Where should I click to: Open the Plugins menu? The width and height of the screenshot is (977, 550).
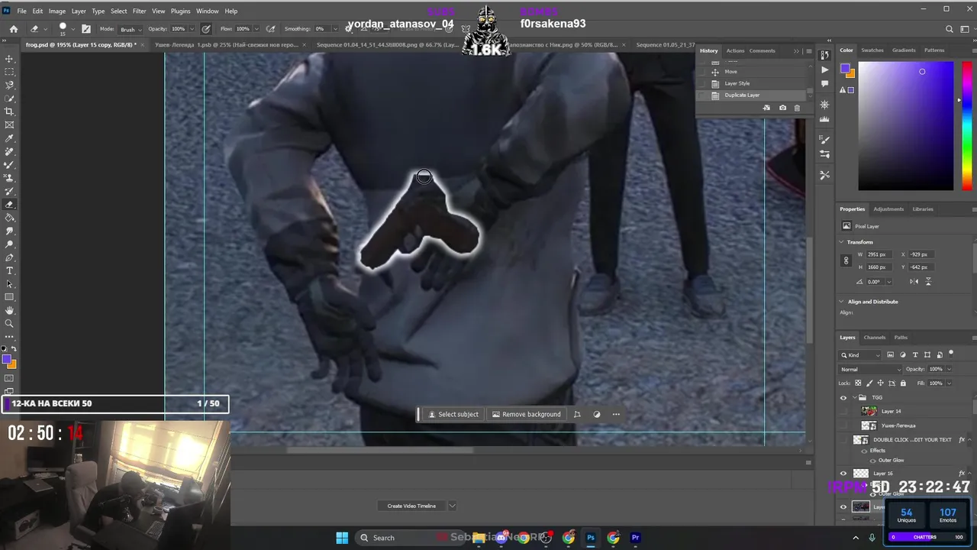pos(181,11)
